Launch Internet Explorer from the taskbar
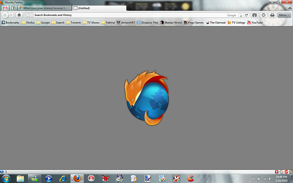The height and width of the screenshot is (183, 293). point(63,179)
